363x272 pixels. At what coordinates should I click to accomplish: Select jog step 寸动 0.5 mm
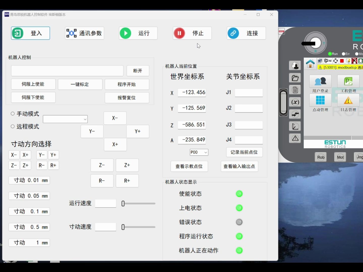(x=29, y=227)
